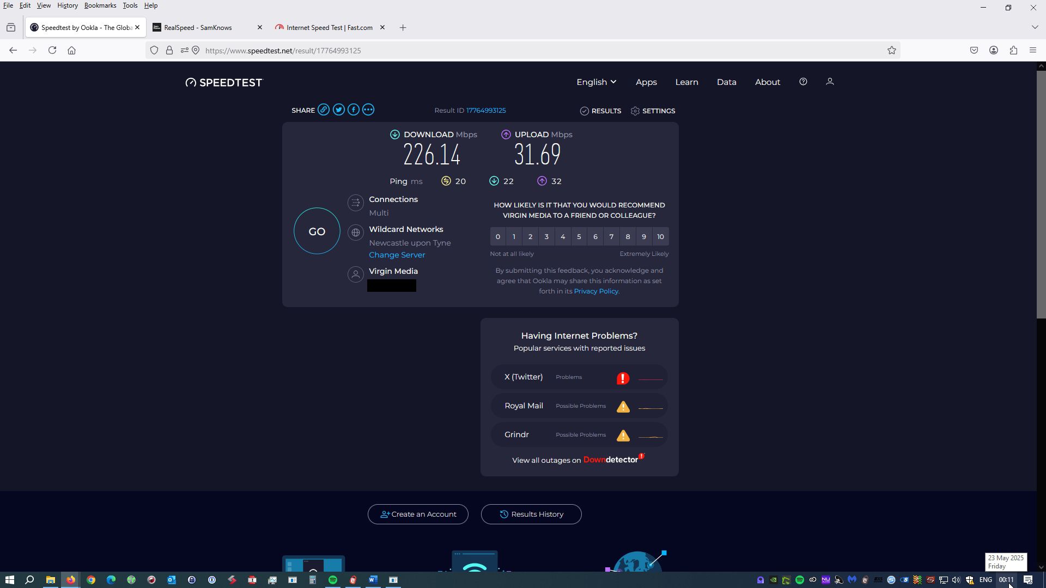1046x588 pixels.
Task: Click the user account icon in header
Action: [830, 82]
